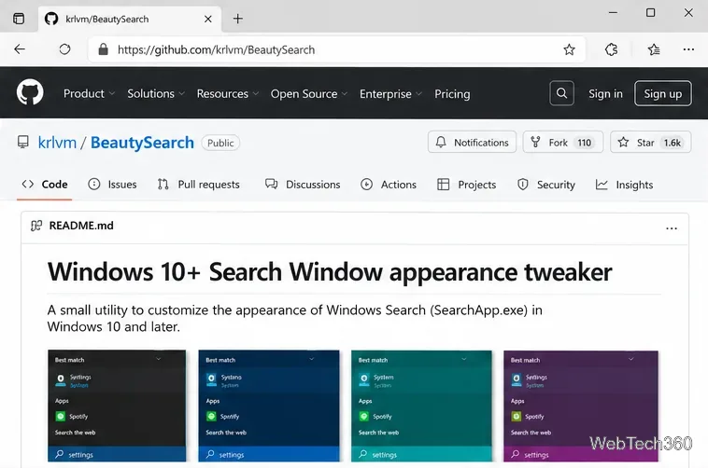Open the blue theme search screenshot
Viewport: 708px width, 468px height.
pyautogui.click(x=269, y=406)
